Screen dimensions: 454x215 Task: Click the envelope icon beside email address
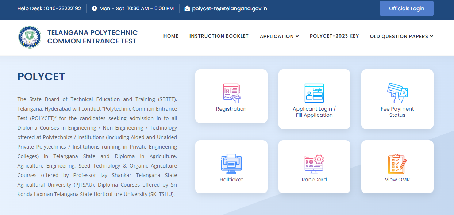pyautogui.click(x=187, y=8)
